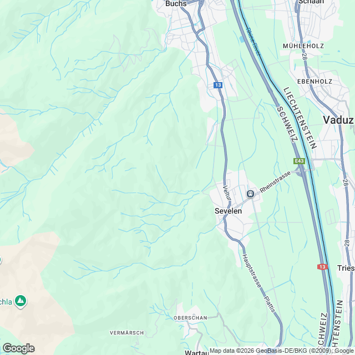Viewport: 355px width, 355px height.
Task: Click the Oberschan village label
Action: tap(190, 318)
